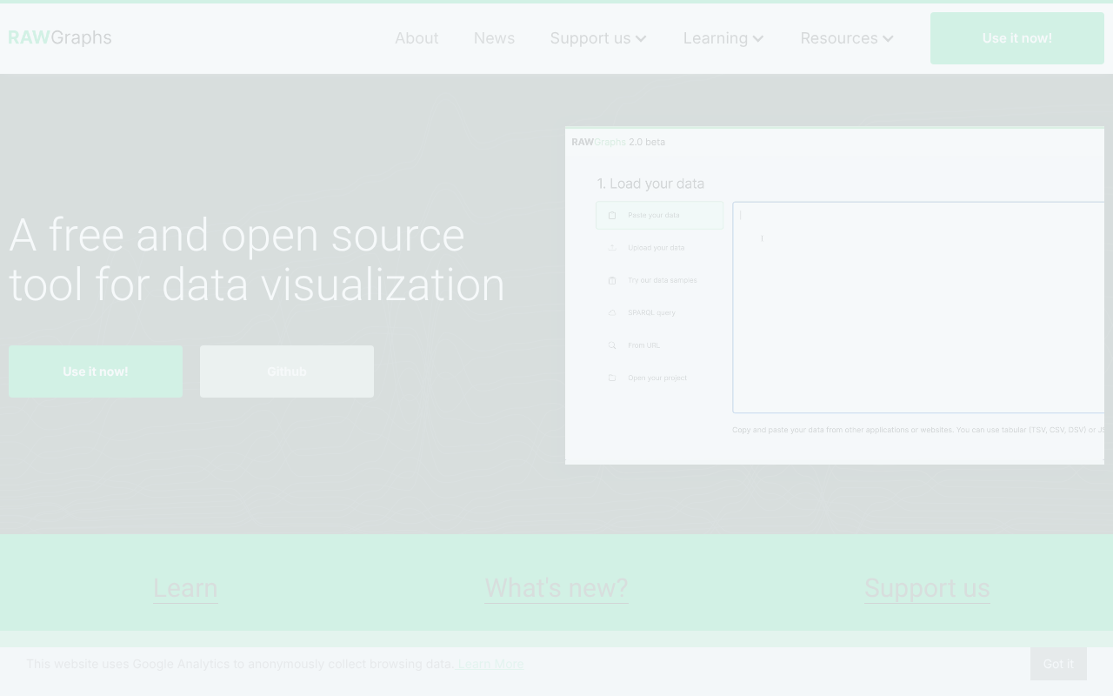The height and width of the screenshot is (696, 1113).
Task: Click the RAWGraphs logo
Action: [x=60, y=37]
